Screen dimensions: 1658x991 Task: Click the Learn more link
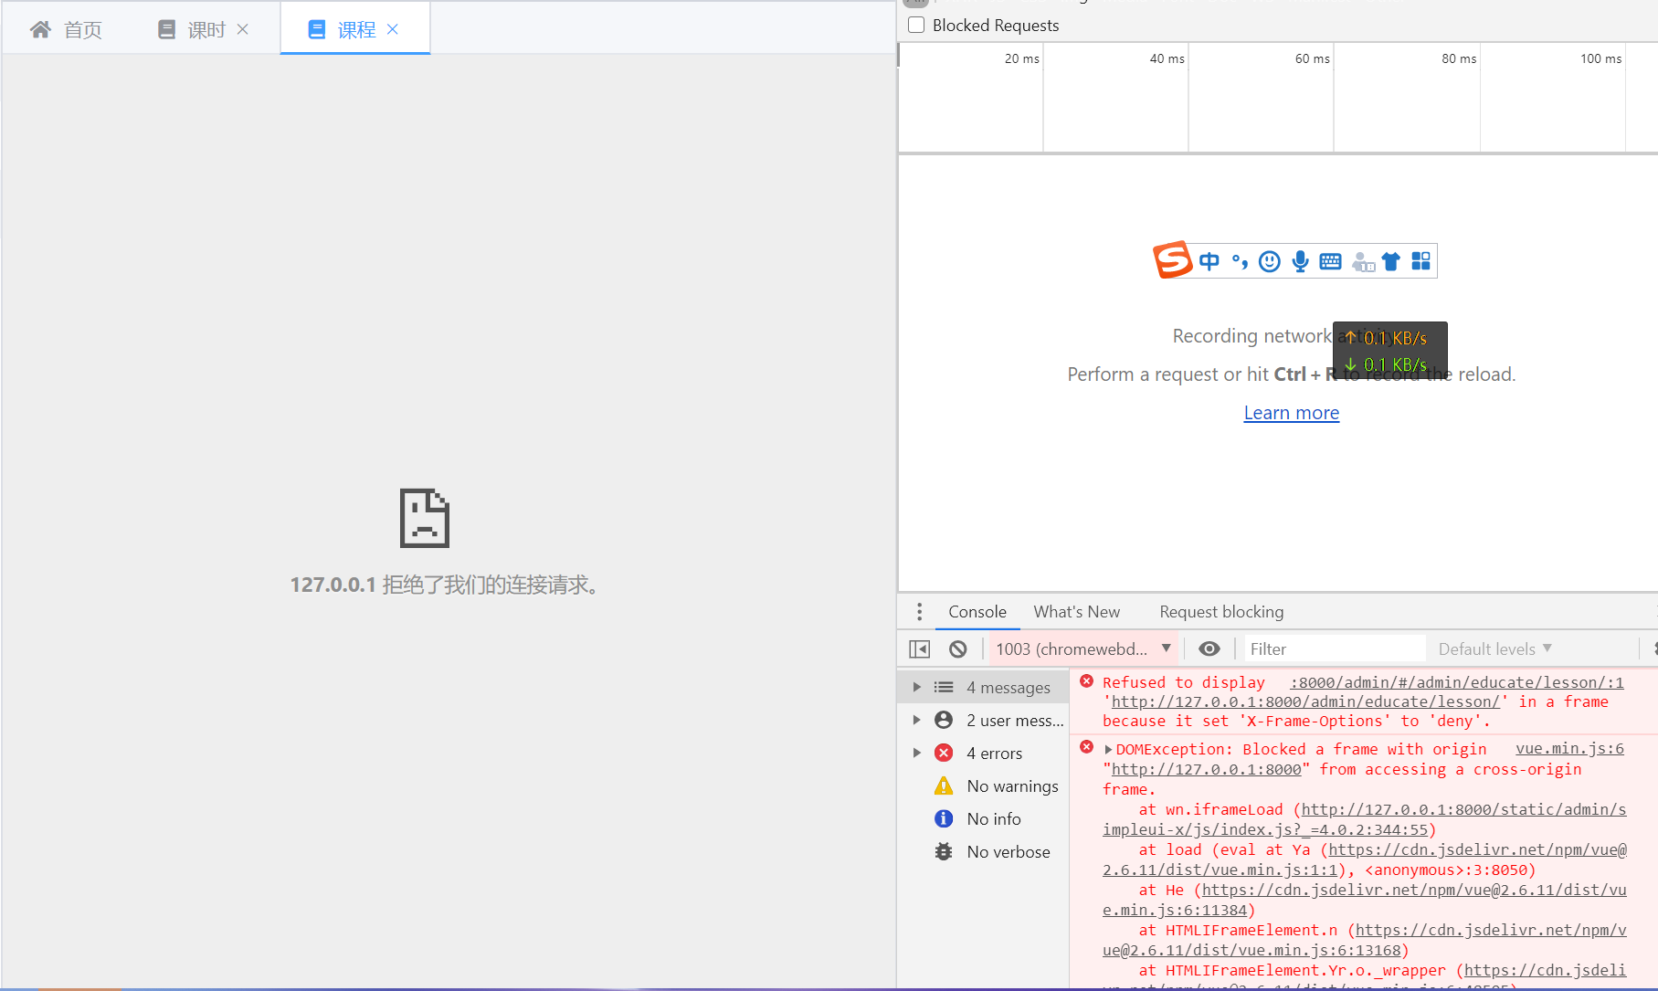point(1291,413)
